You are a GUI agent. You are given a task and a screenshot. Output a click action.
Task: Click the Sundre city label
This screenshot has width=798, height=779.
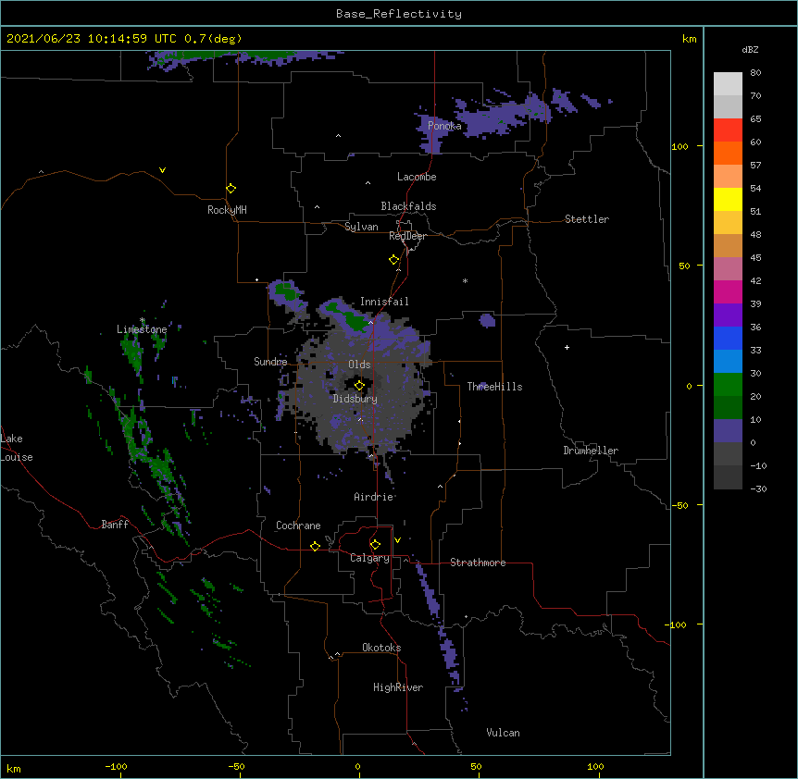(270, 362)
